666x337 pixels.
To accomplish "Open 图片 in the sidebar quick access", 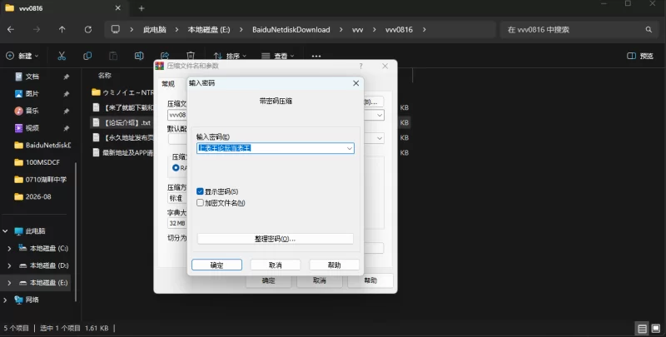I will click(32, 93).
